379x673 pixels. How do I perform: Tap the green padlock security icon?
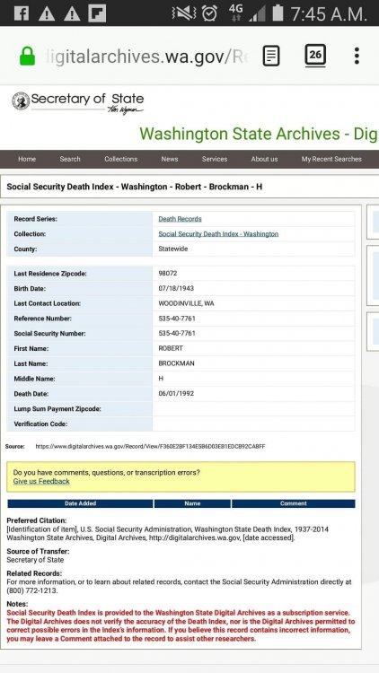(x=28, y=56)
